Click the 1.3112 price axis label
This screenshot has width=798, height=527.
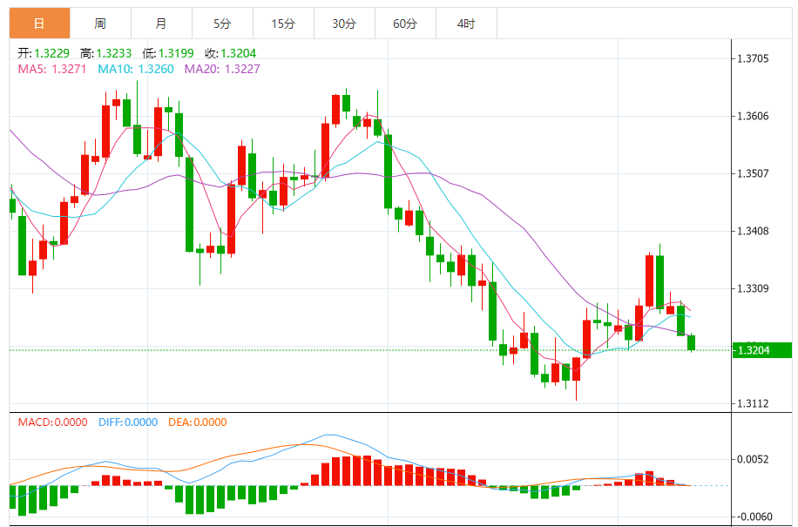754,404
